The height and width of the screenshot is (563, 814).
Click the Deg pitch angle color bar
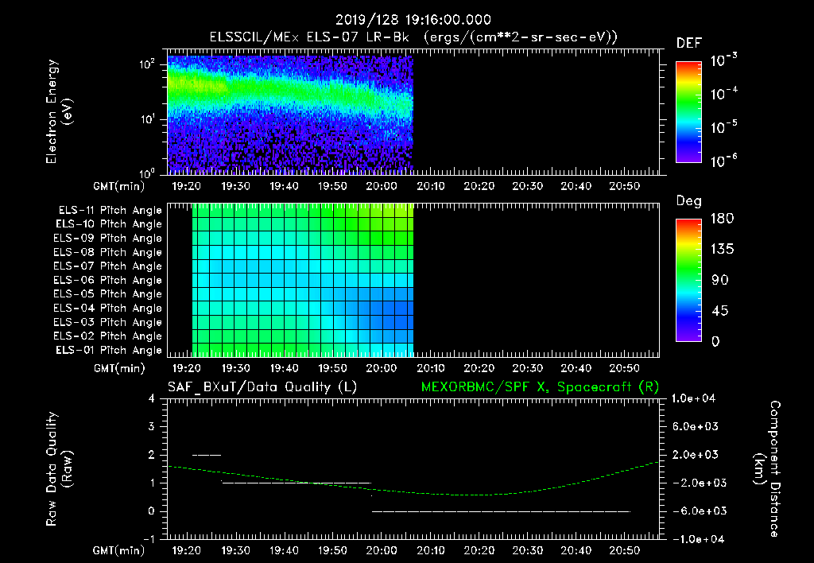[x=688, y=281]
